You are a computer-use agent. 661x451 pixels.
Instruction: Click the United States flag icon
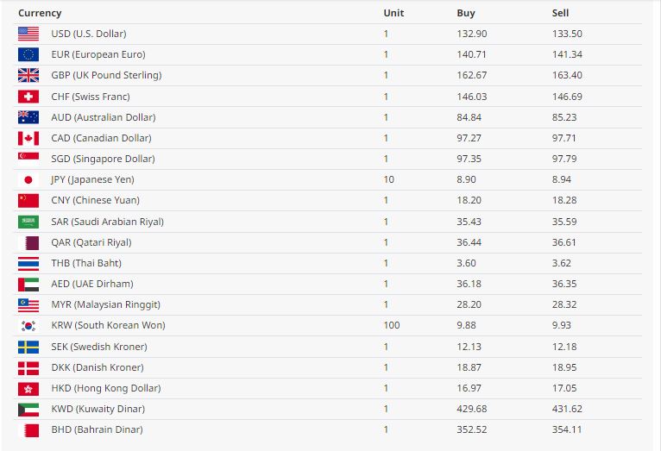click(28, 34)
